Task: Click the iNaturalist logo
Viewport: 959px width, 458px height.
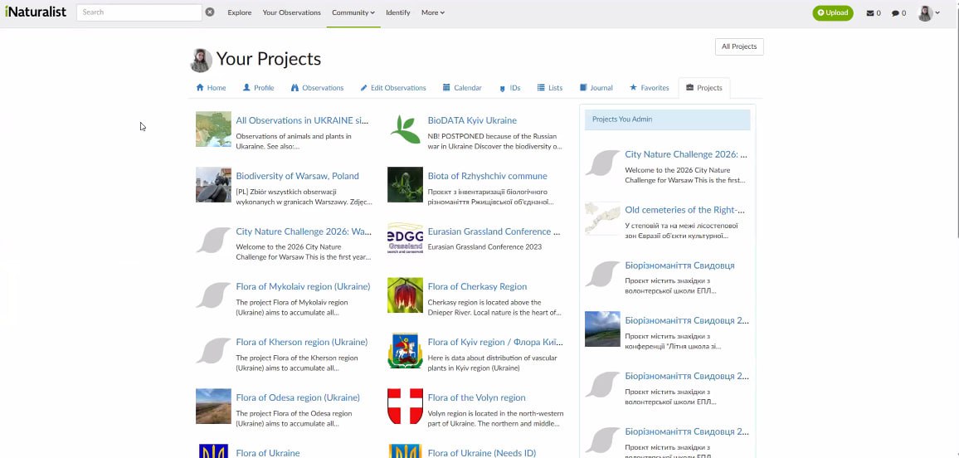Action: [36, 12]
